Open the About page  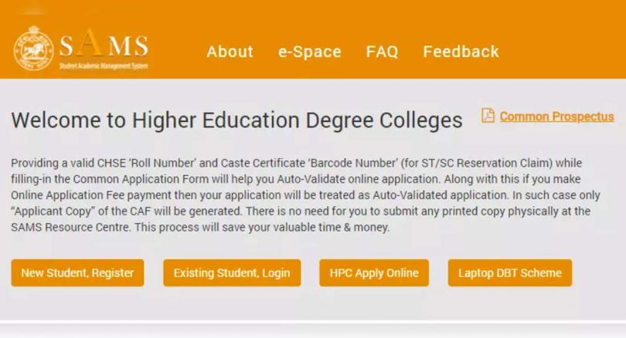(x=230, y=52)
